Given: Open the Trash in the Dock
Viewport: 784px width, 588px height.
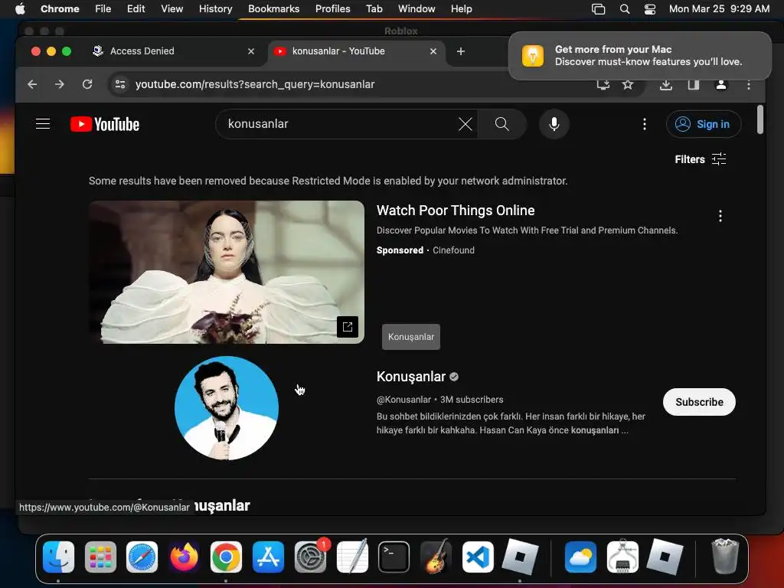Looking at the screenshot, I should pos(725,556).
